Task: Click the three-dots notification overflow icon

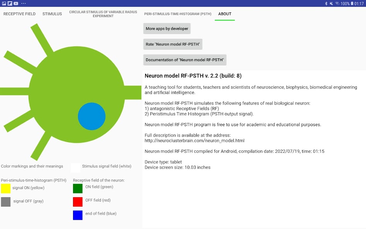Action: pos(24,3)
